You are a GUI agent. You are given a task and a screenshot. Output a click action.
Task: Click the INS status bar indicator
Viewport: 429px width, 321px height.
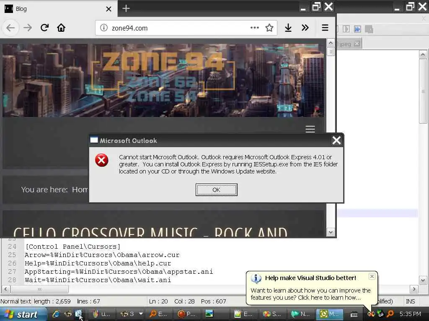[411, 301]
